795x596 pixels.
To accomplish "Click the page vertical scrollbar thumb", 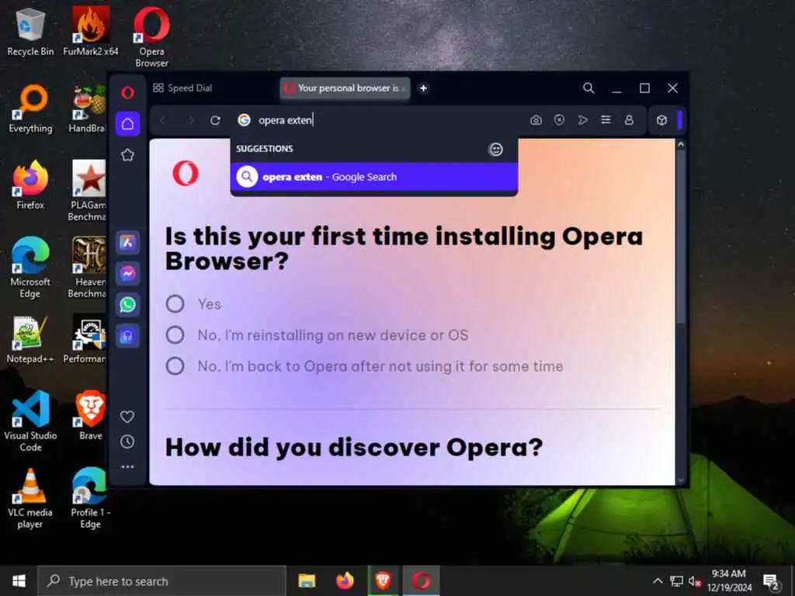I will [680, 236].
